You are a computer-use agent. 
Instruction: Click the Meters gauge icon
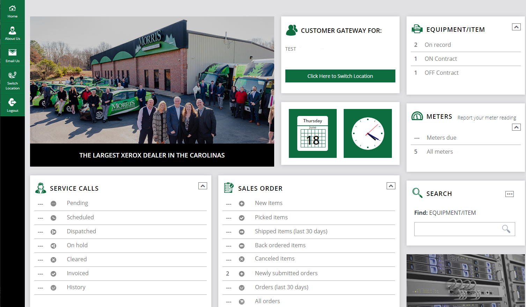[x=417, y=116]
